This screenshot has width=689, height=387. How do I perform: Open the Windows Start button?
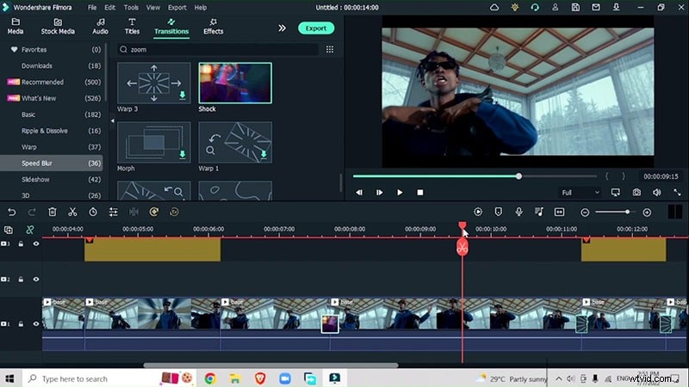9,378
